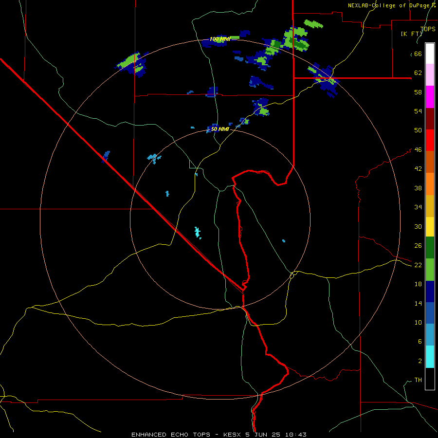Click the "5 JUN 25" date text
The width and height of the screenshot is (438, 438).
click(263, 435)
